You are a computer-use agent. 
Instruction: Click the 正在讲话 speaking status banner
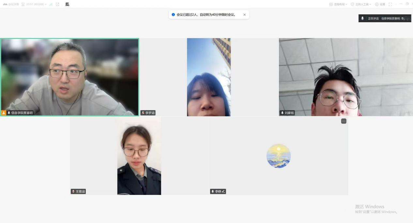pos(387,19)
